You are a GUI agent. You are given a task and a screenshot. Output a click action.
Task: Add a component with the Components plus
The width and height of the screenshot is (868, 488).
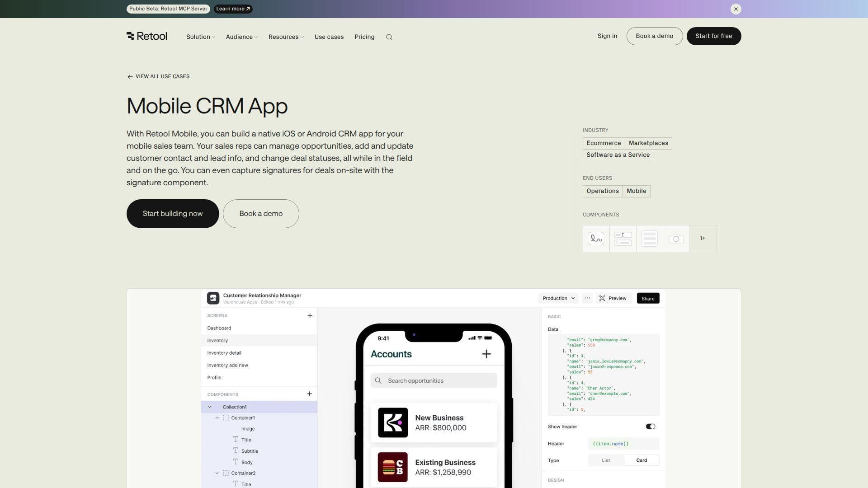310,394
